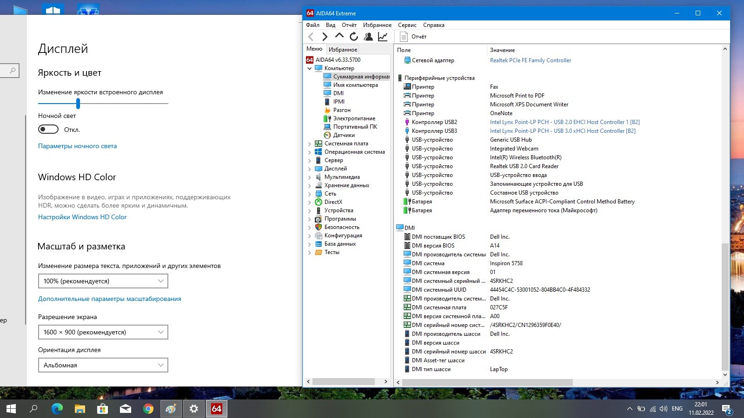Expand the Сервер tree node
This screenshot has width=744, height=418.
coord(310,161)
